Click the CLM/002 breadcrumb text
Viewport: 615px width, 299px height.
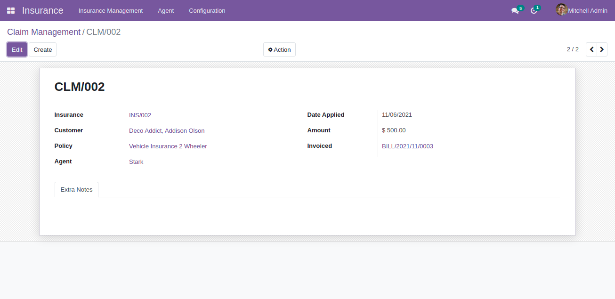click(104, 32)
